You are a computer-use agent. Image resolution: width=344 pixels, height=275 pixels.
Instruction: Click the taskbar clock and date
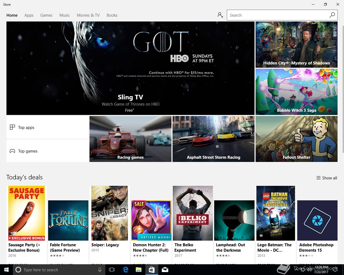point(321,270)
